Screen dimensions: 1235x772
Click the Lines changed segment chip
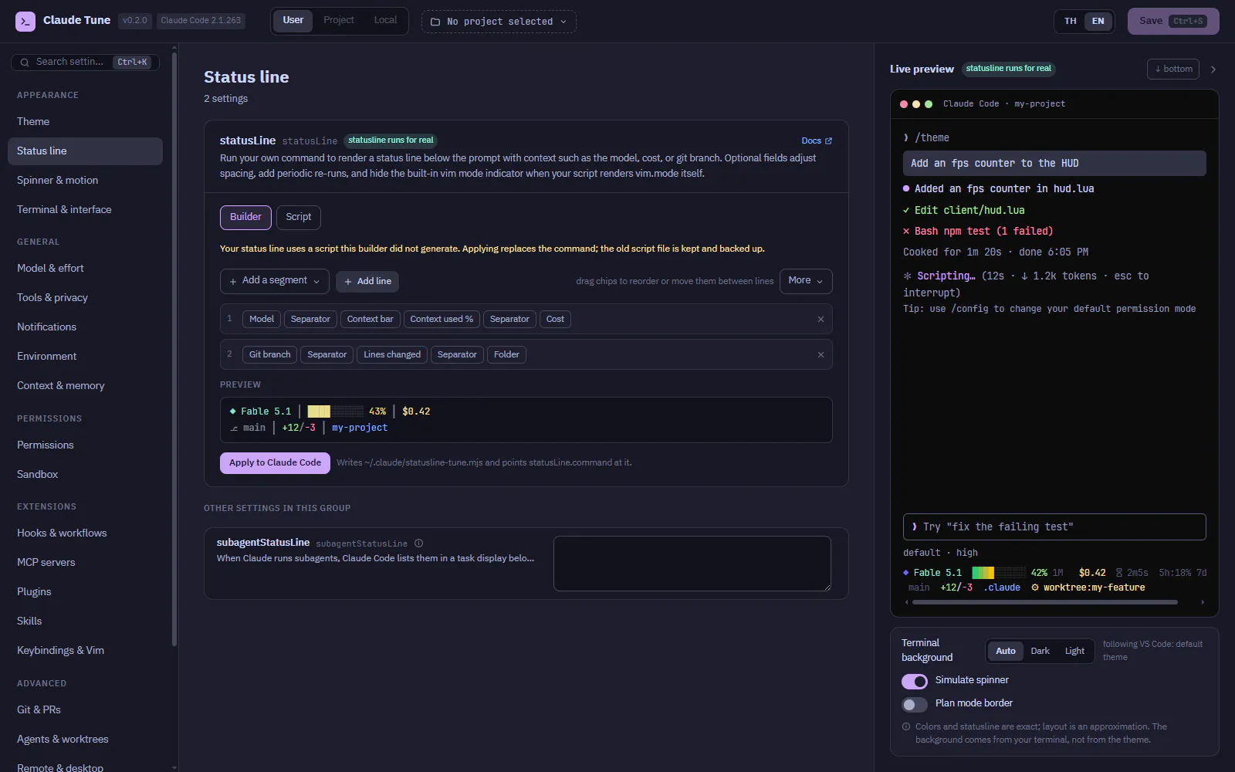(x=392, y=355)
